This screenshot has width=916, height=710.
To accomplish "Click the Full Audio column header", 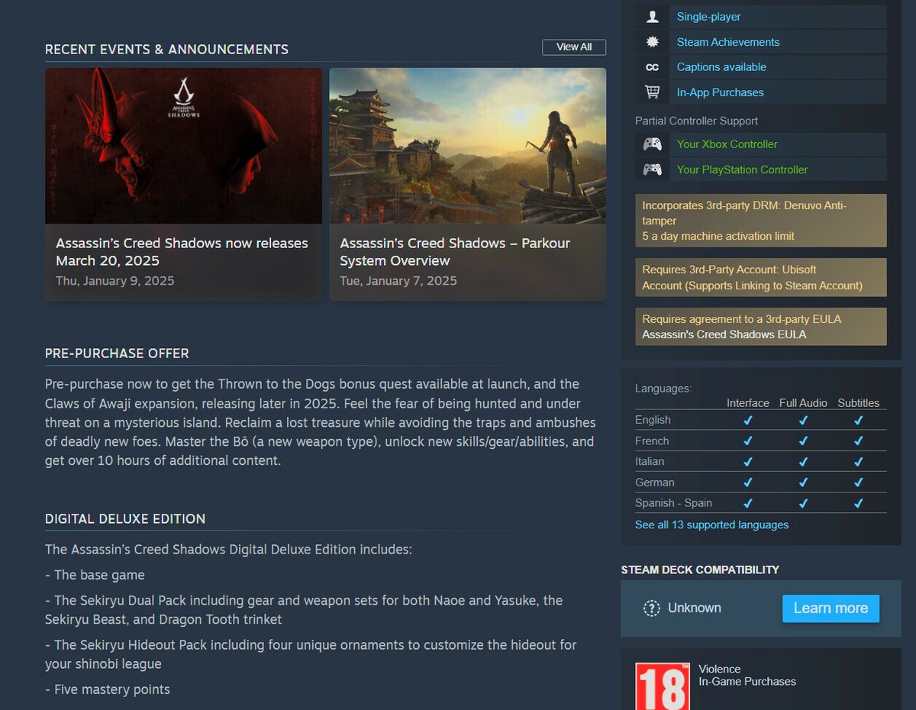I will (x=803, y=403).
